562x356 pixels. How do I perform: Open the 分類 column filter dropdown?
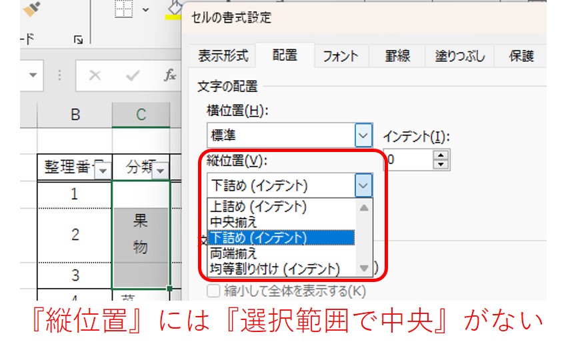[161, 171]
